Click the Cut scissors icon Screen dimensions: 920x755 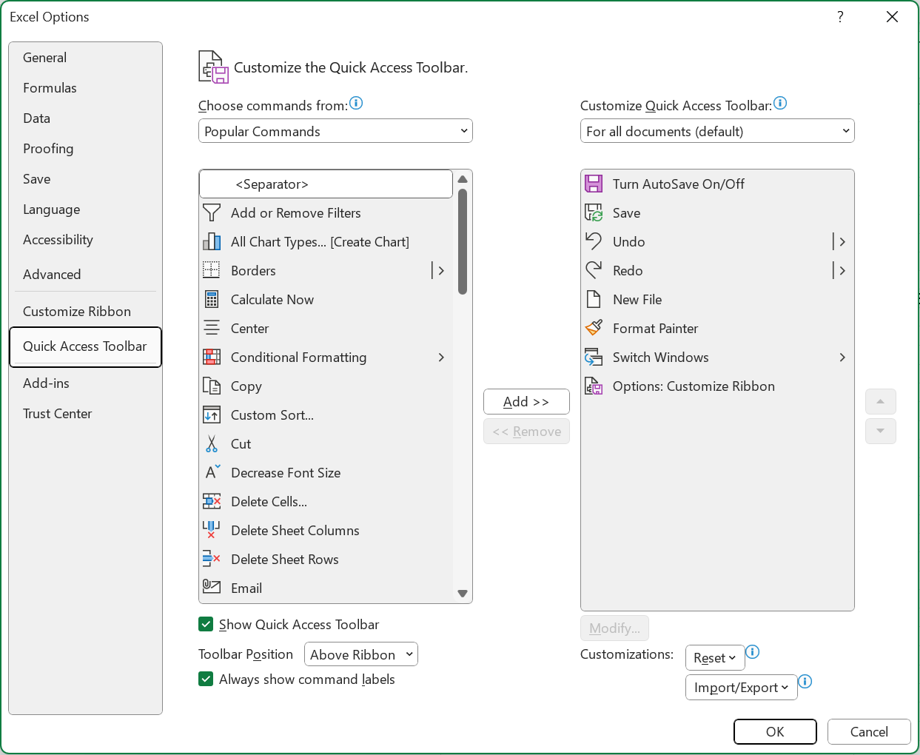[x=212, y=444]
